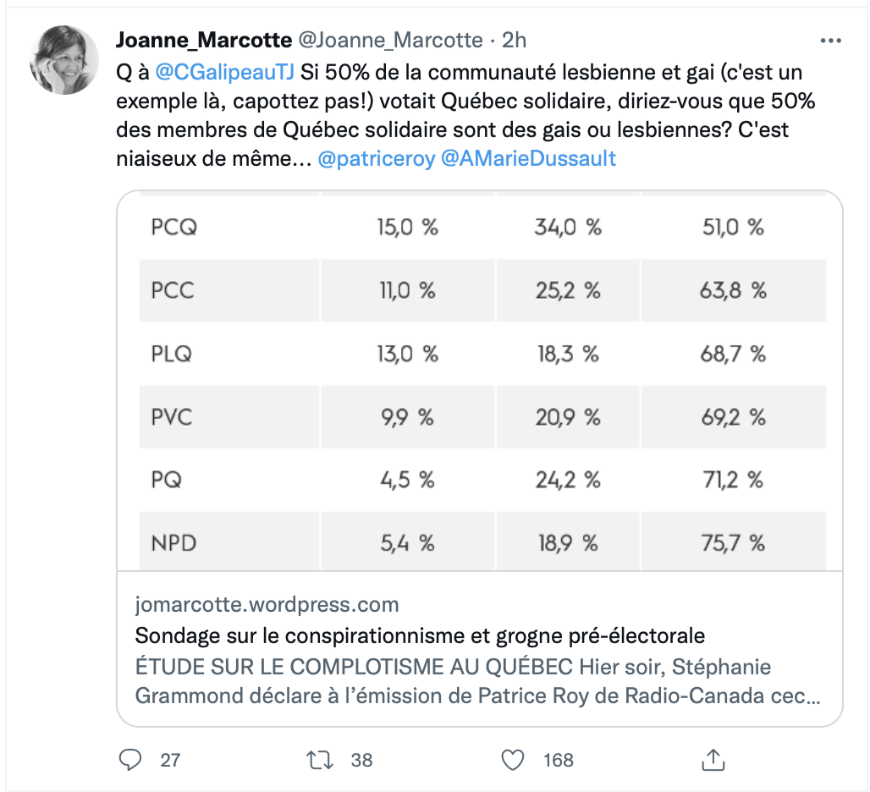Image resolution: width=870 pixels, height=792 pixels.
Task: View the 27 replies count
Action: coord(170,760)
